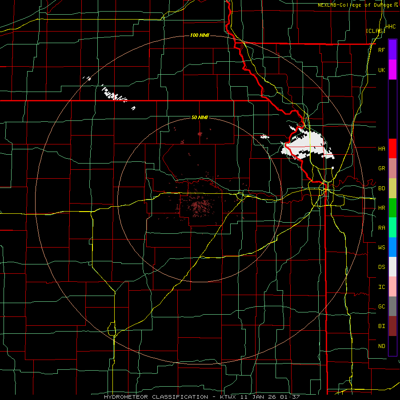The image size is (400, 400).
Task: Click the GR salmon legend swatch
Action: pyautogui.click(x=392, y=168)
